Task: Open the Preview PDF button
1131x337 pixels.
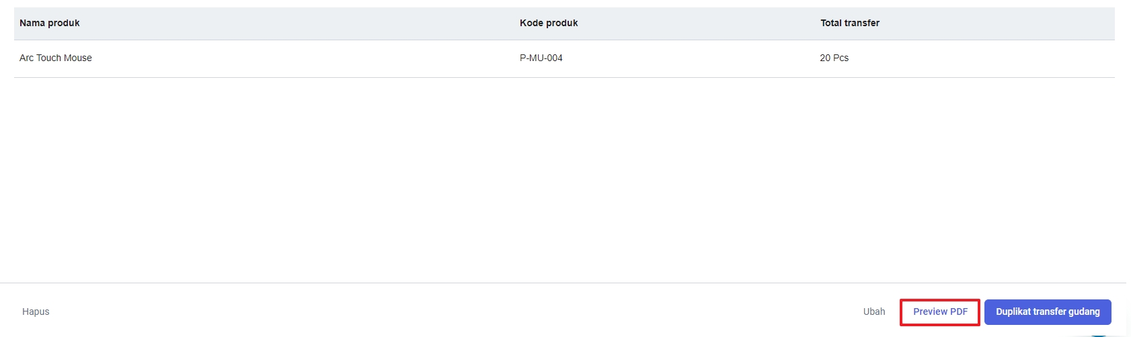Action: (x=940, y=312)
